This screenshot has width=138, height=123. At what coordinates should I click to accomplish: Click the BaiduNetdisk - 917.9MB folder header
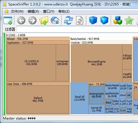[101, 39]
